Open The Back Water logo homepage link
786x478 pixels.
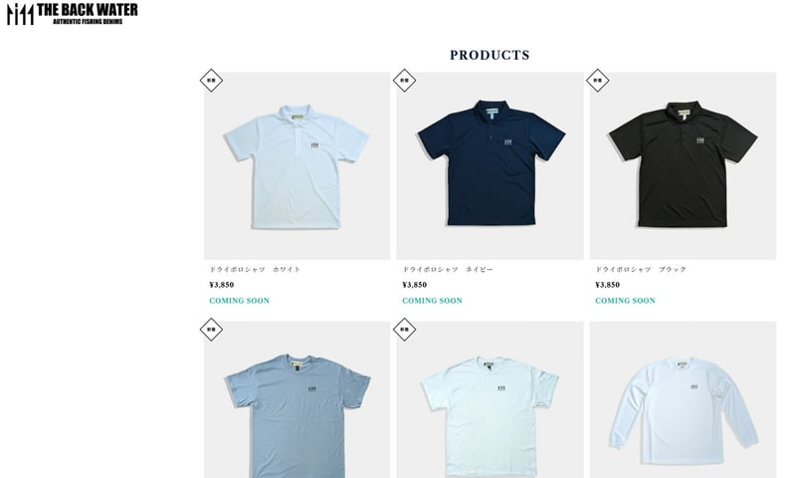[x=73, y=14]
